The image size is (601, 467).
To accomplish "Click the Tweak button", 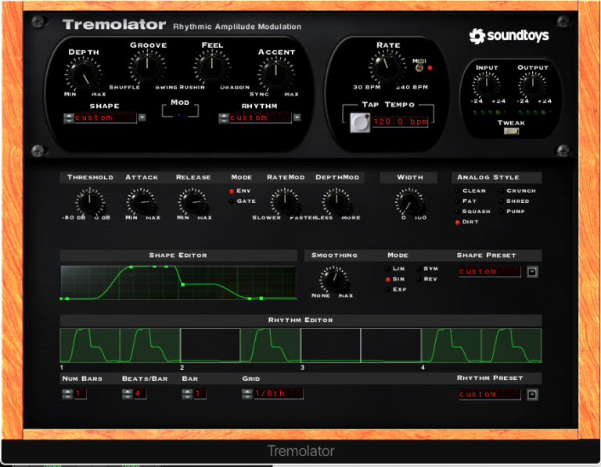I will (x=511, y=132).
